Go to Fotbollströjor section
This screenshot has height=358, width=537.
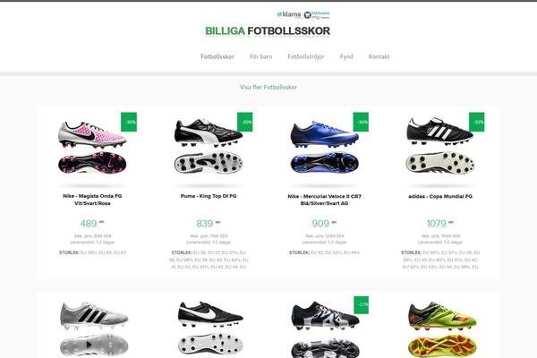tap(306, 56)
